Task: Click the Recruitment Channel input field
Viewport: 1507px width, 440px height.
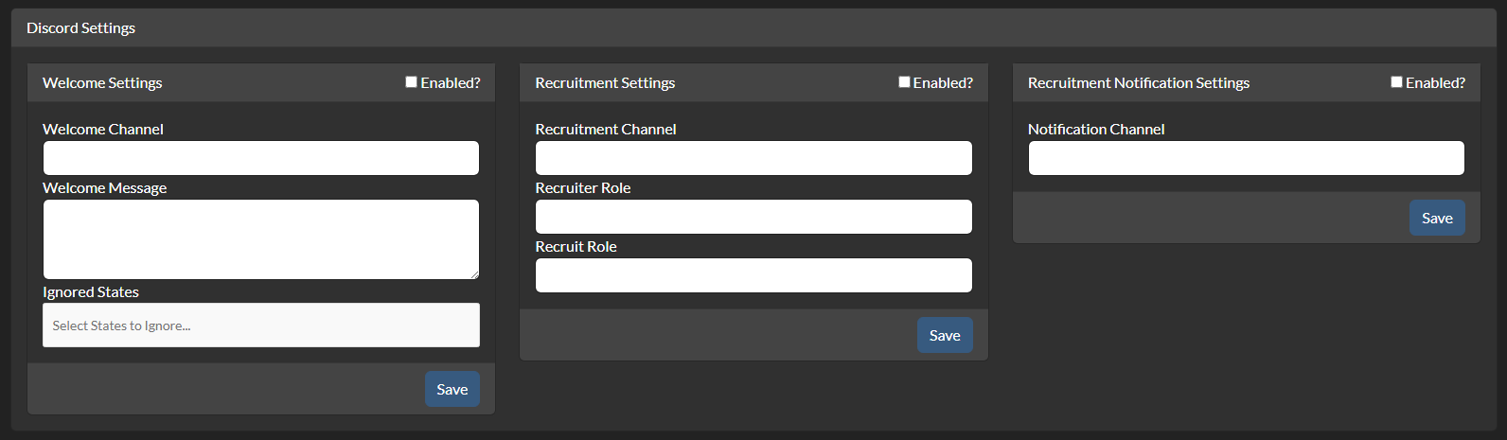Action: tap(753, 158)
